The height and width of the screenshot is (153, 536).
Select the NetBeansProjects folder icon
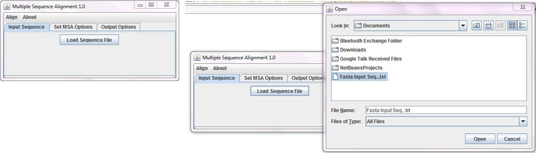tap(335, 67)
